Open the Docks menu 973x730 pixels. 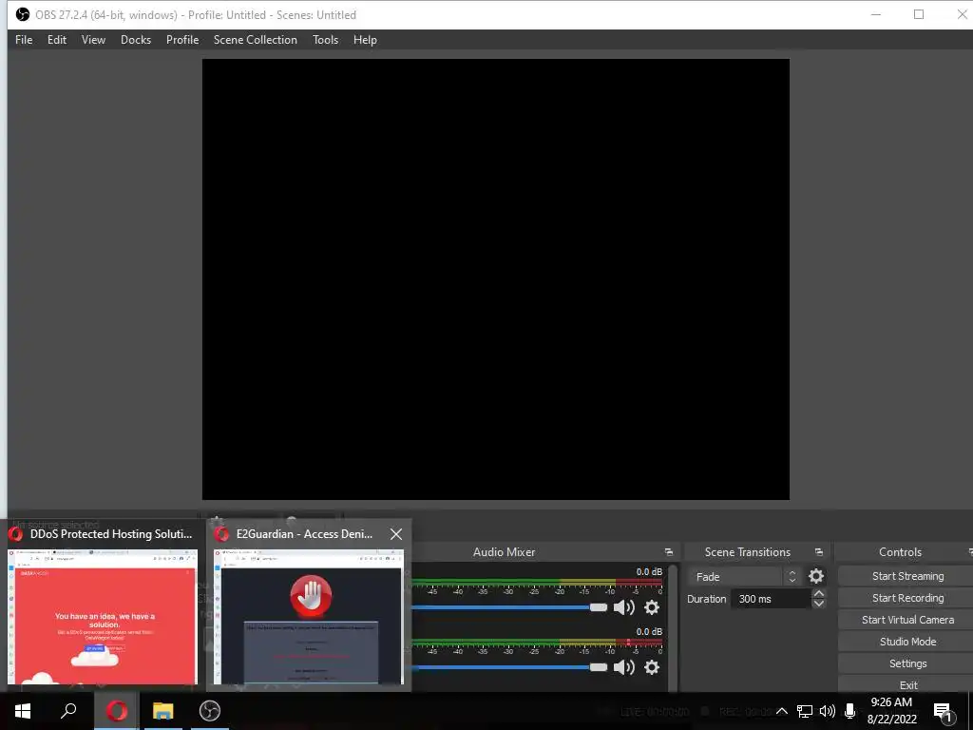(x=136, y=40)
